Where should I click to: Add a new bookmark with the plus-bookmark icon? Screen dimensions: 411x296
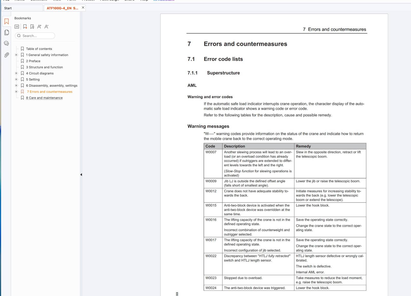click(25, 26)
